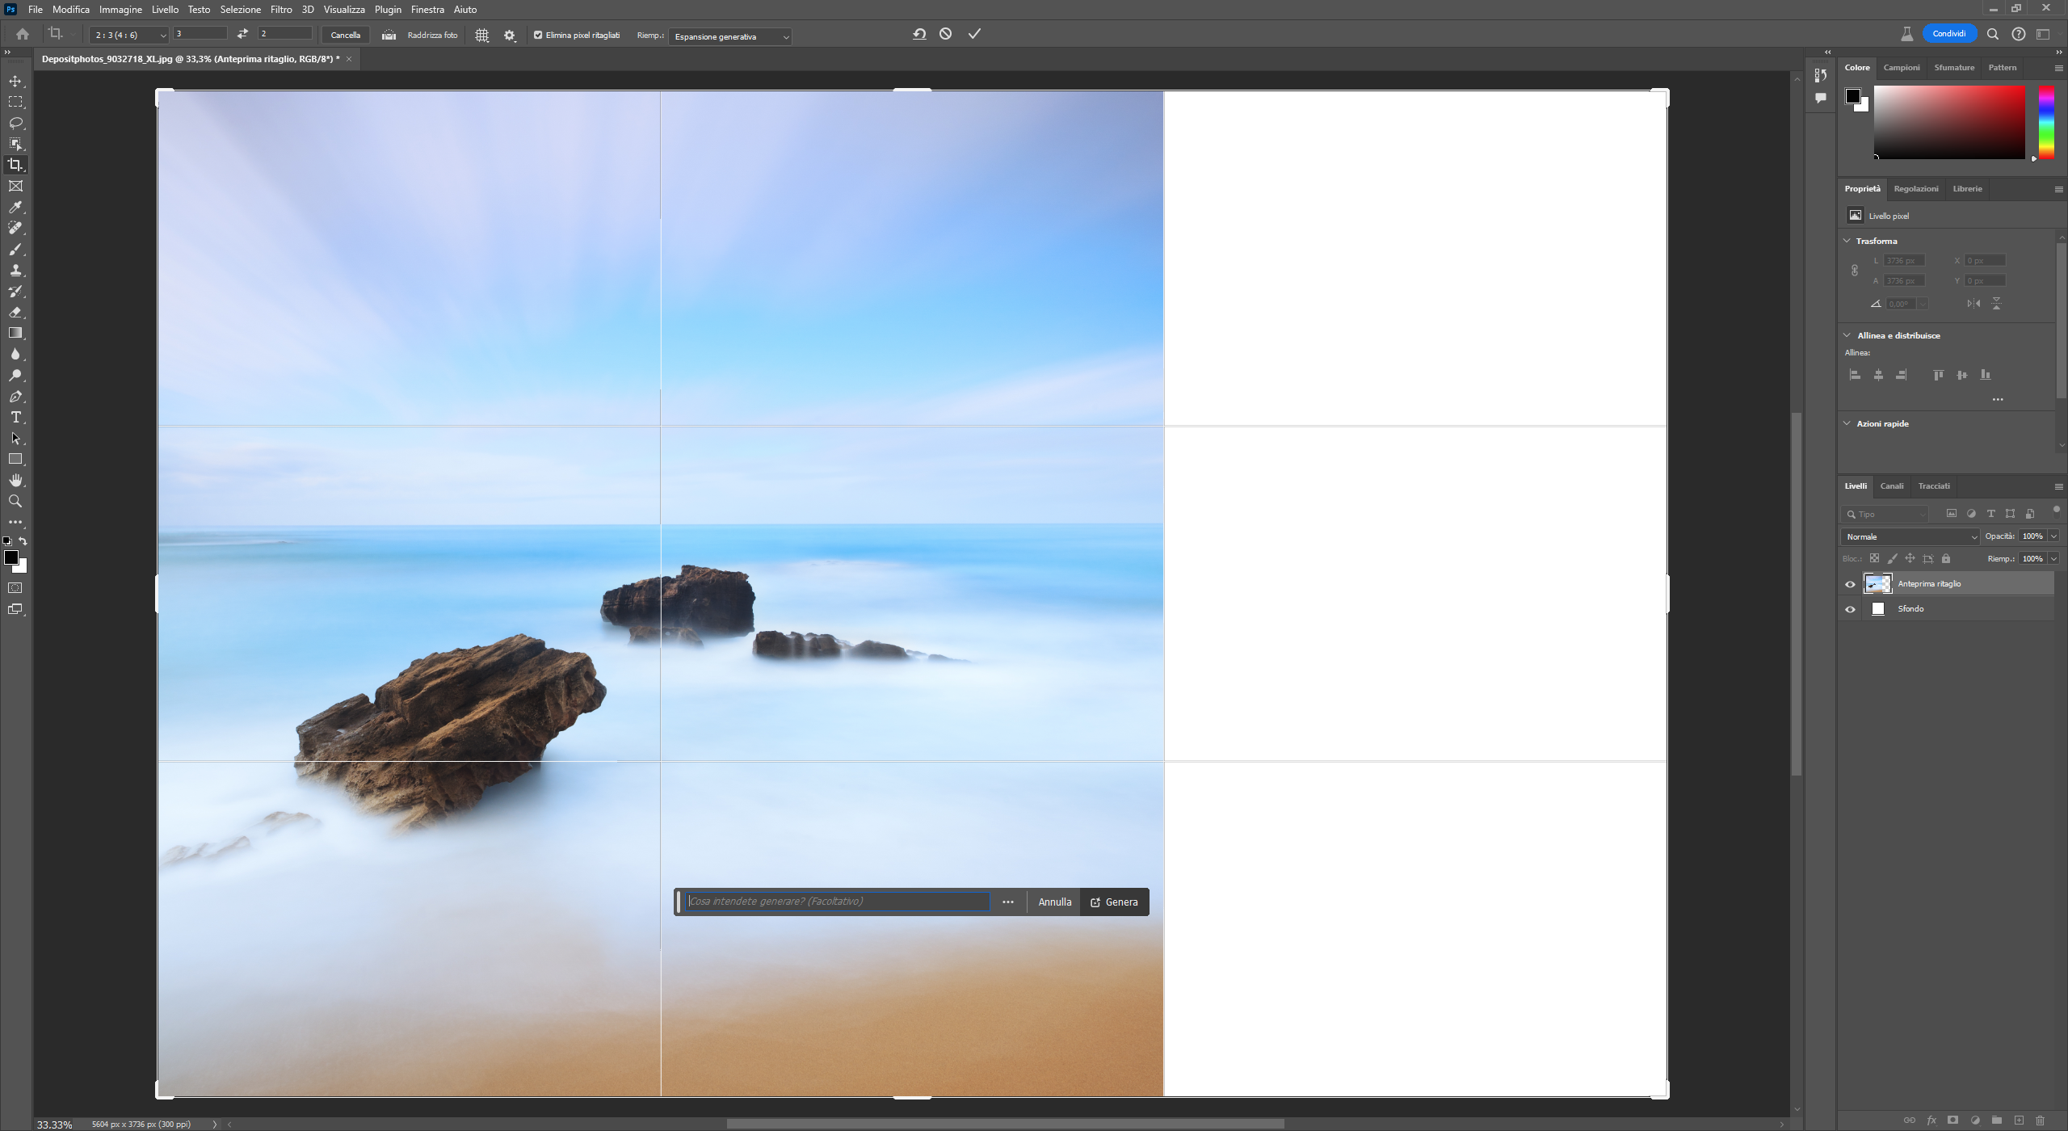Commit the crop with checkmark icon
The height and width of the screenshot is (1131, 2068).
tap(974, 34)
